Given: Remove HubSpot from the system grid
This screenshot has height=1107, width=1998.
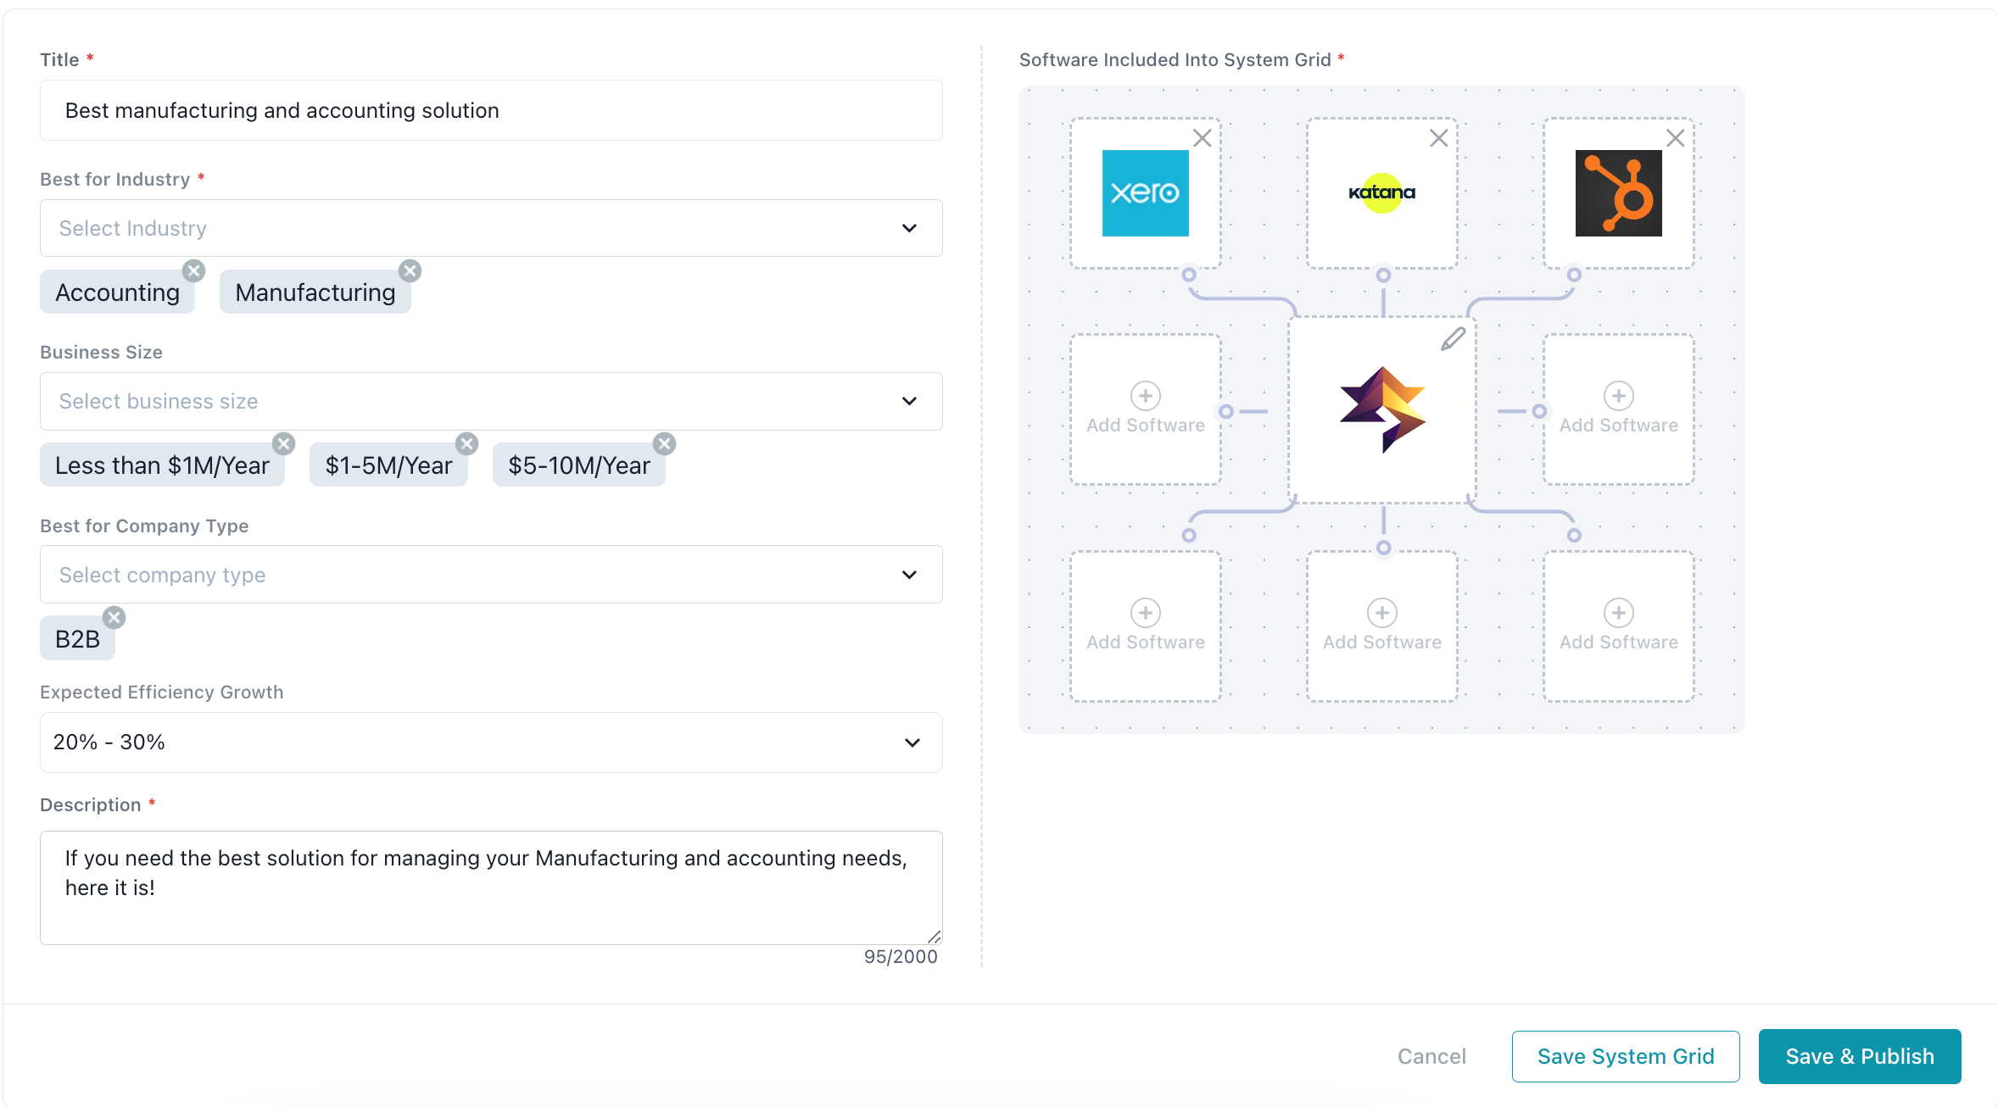Looking at the screenshot, I should click(1675, 138).
